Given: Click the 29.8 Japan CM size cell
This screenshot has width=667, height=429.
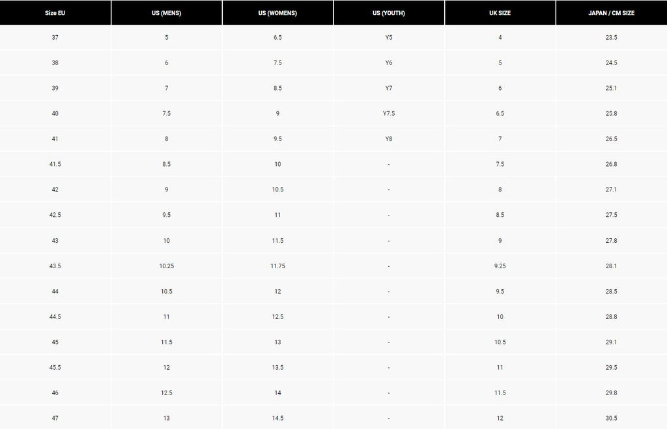Looking at the screenshot, I should point(611,393).
